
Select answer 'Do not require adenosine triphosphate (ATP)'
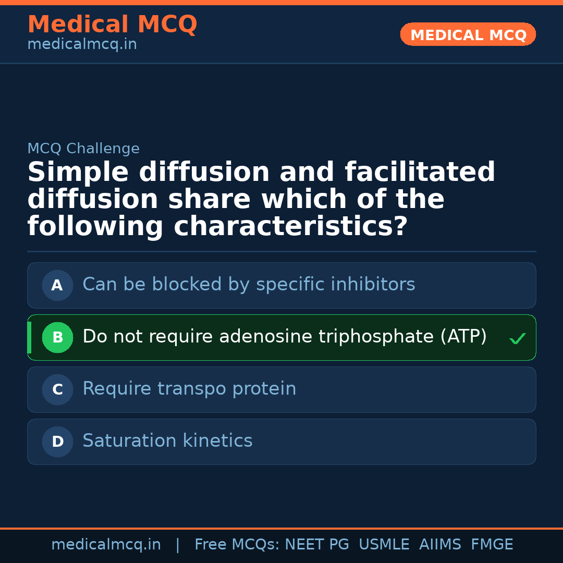pos(284,337)
